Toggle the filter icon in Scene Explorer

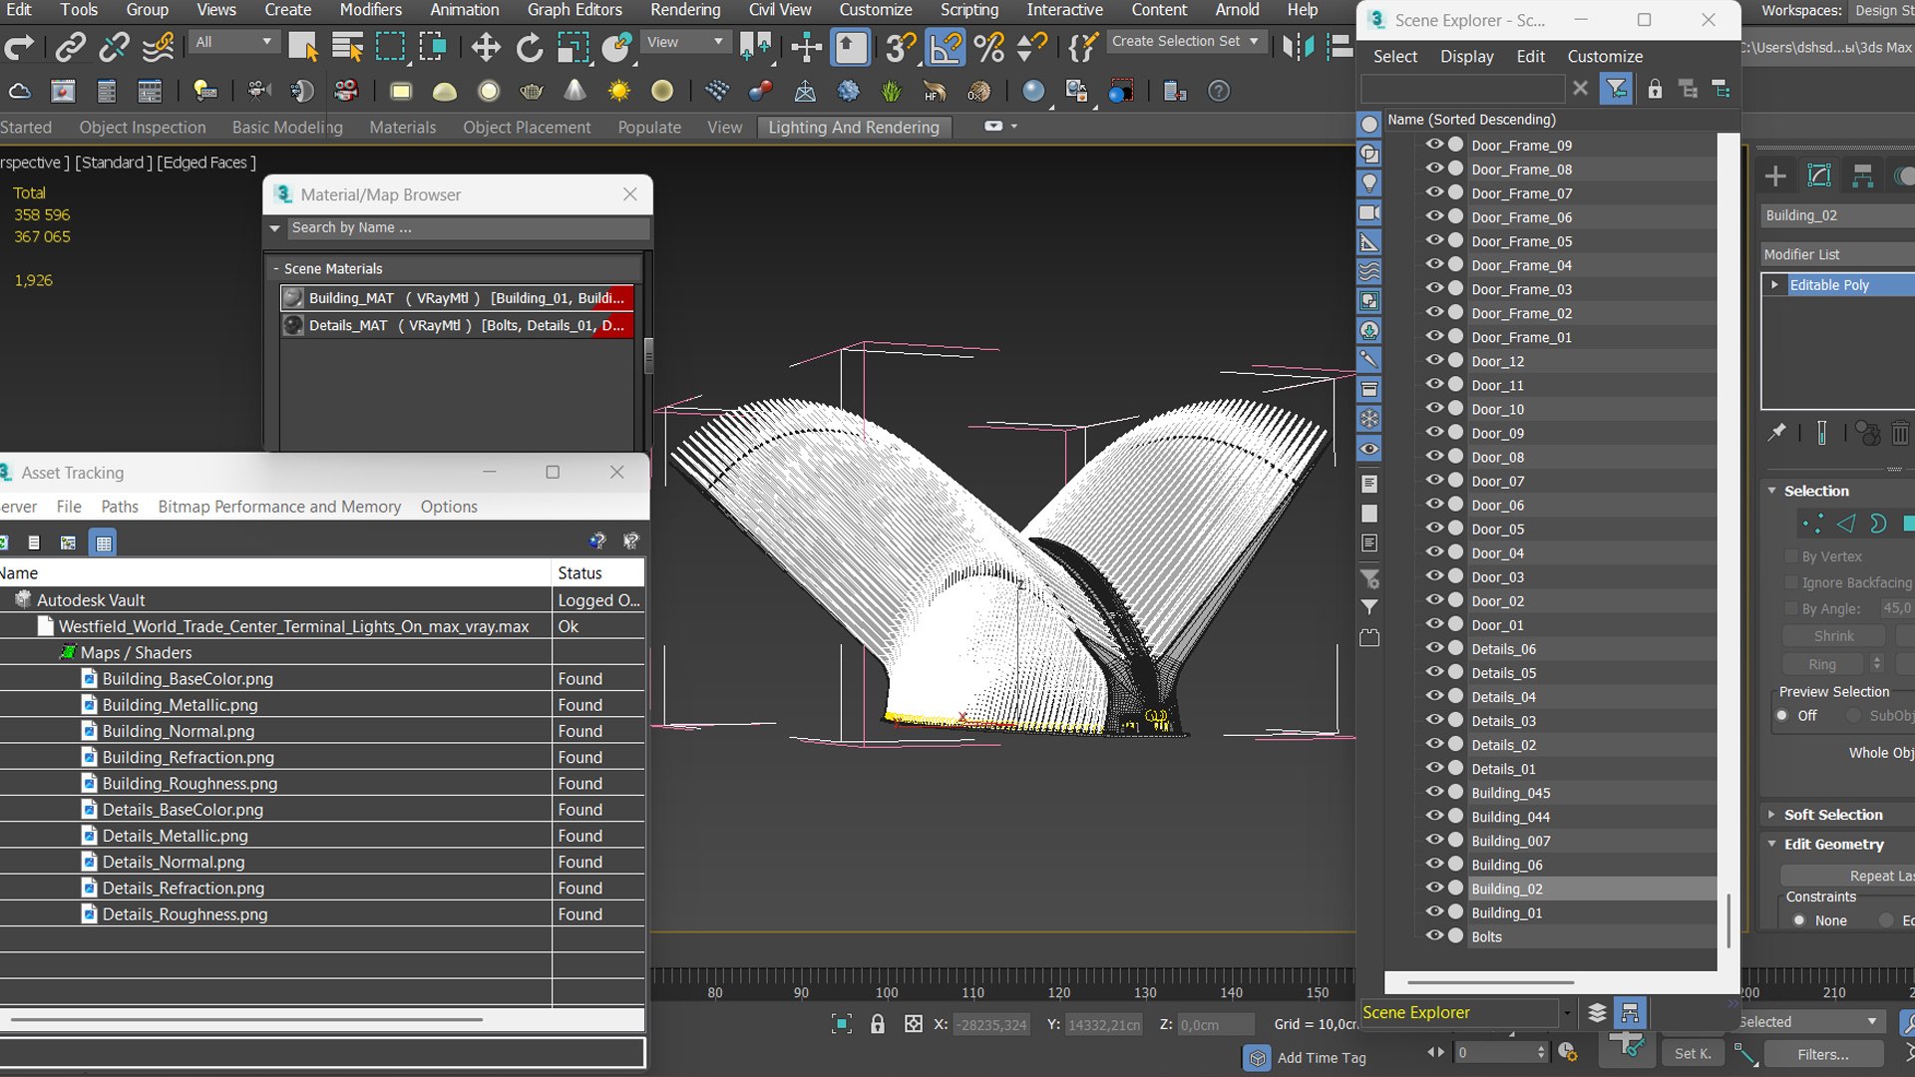pos(1616,89)
